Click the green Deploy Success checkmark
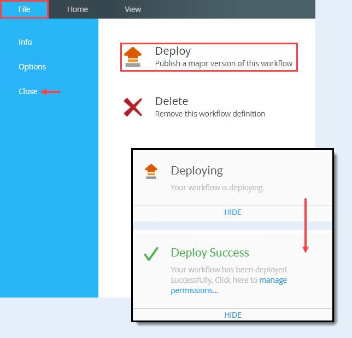 (151, 254)
